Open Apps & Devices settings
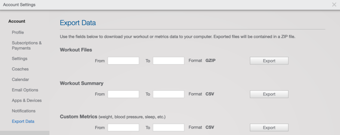 pos(27,100)
